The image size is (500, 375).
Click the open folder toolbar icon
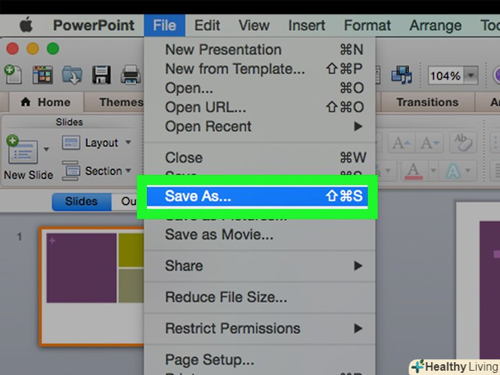pyautogui.click(x=72, y=74)
